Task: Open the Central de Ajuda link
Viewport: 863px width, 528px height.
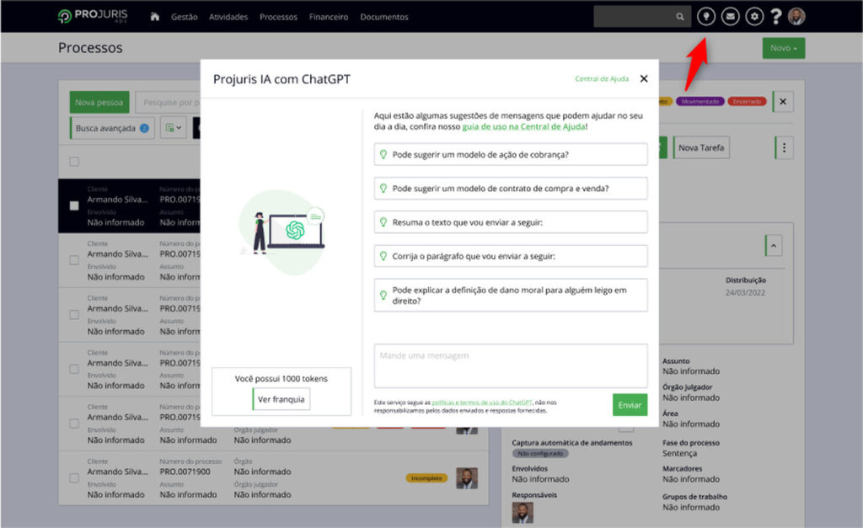Action: click(602, 79)
